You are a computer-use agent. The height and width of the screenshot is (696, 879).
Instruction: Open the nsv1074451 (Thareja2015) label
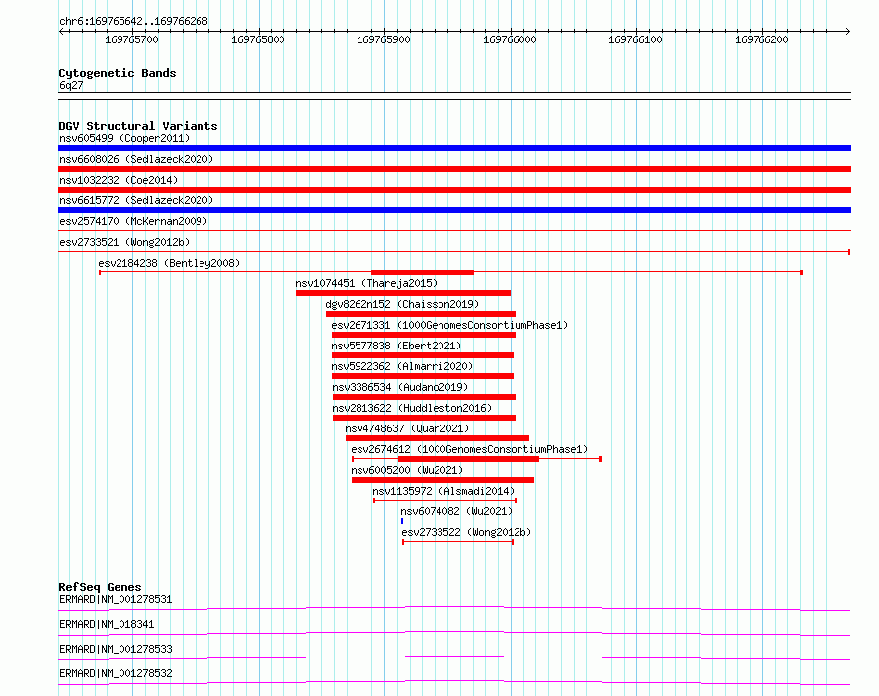point(366,283)
